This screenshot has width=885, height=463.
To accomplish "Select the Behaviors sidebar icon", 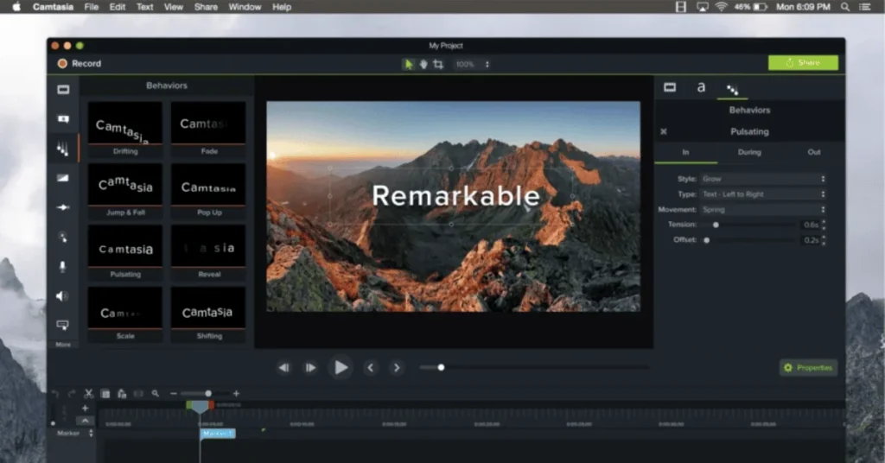I will coord(62,149).
